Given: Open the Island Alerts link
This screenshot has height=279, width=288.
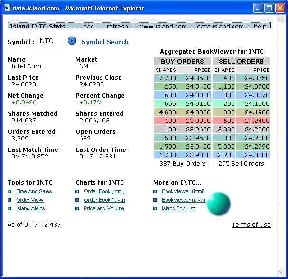Looking at the screenshot, I should 30,208.
